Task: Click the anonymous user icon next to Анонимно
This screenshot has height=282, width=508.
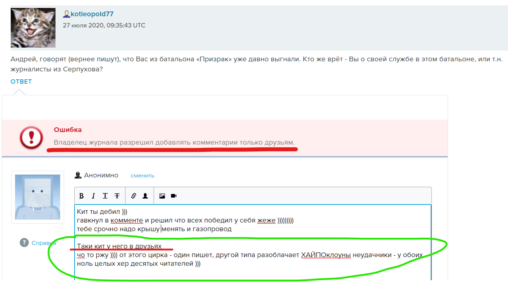Action: tap(78, 175)
